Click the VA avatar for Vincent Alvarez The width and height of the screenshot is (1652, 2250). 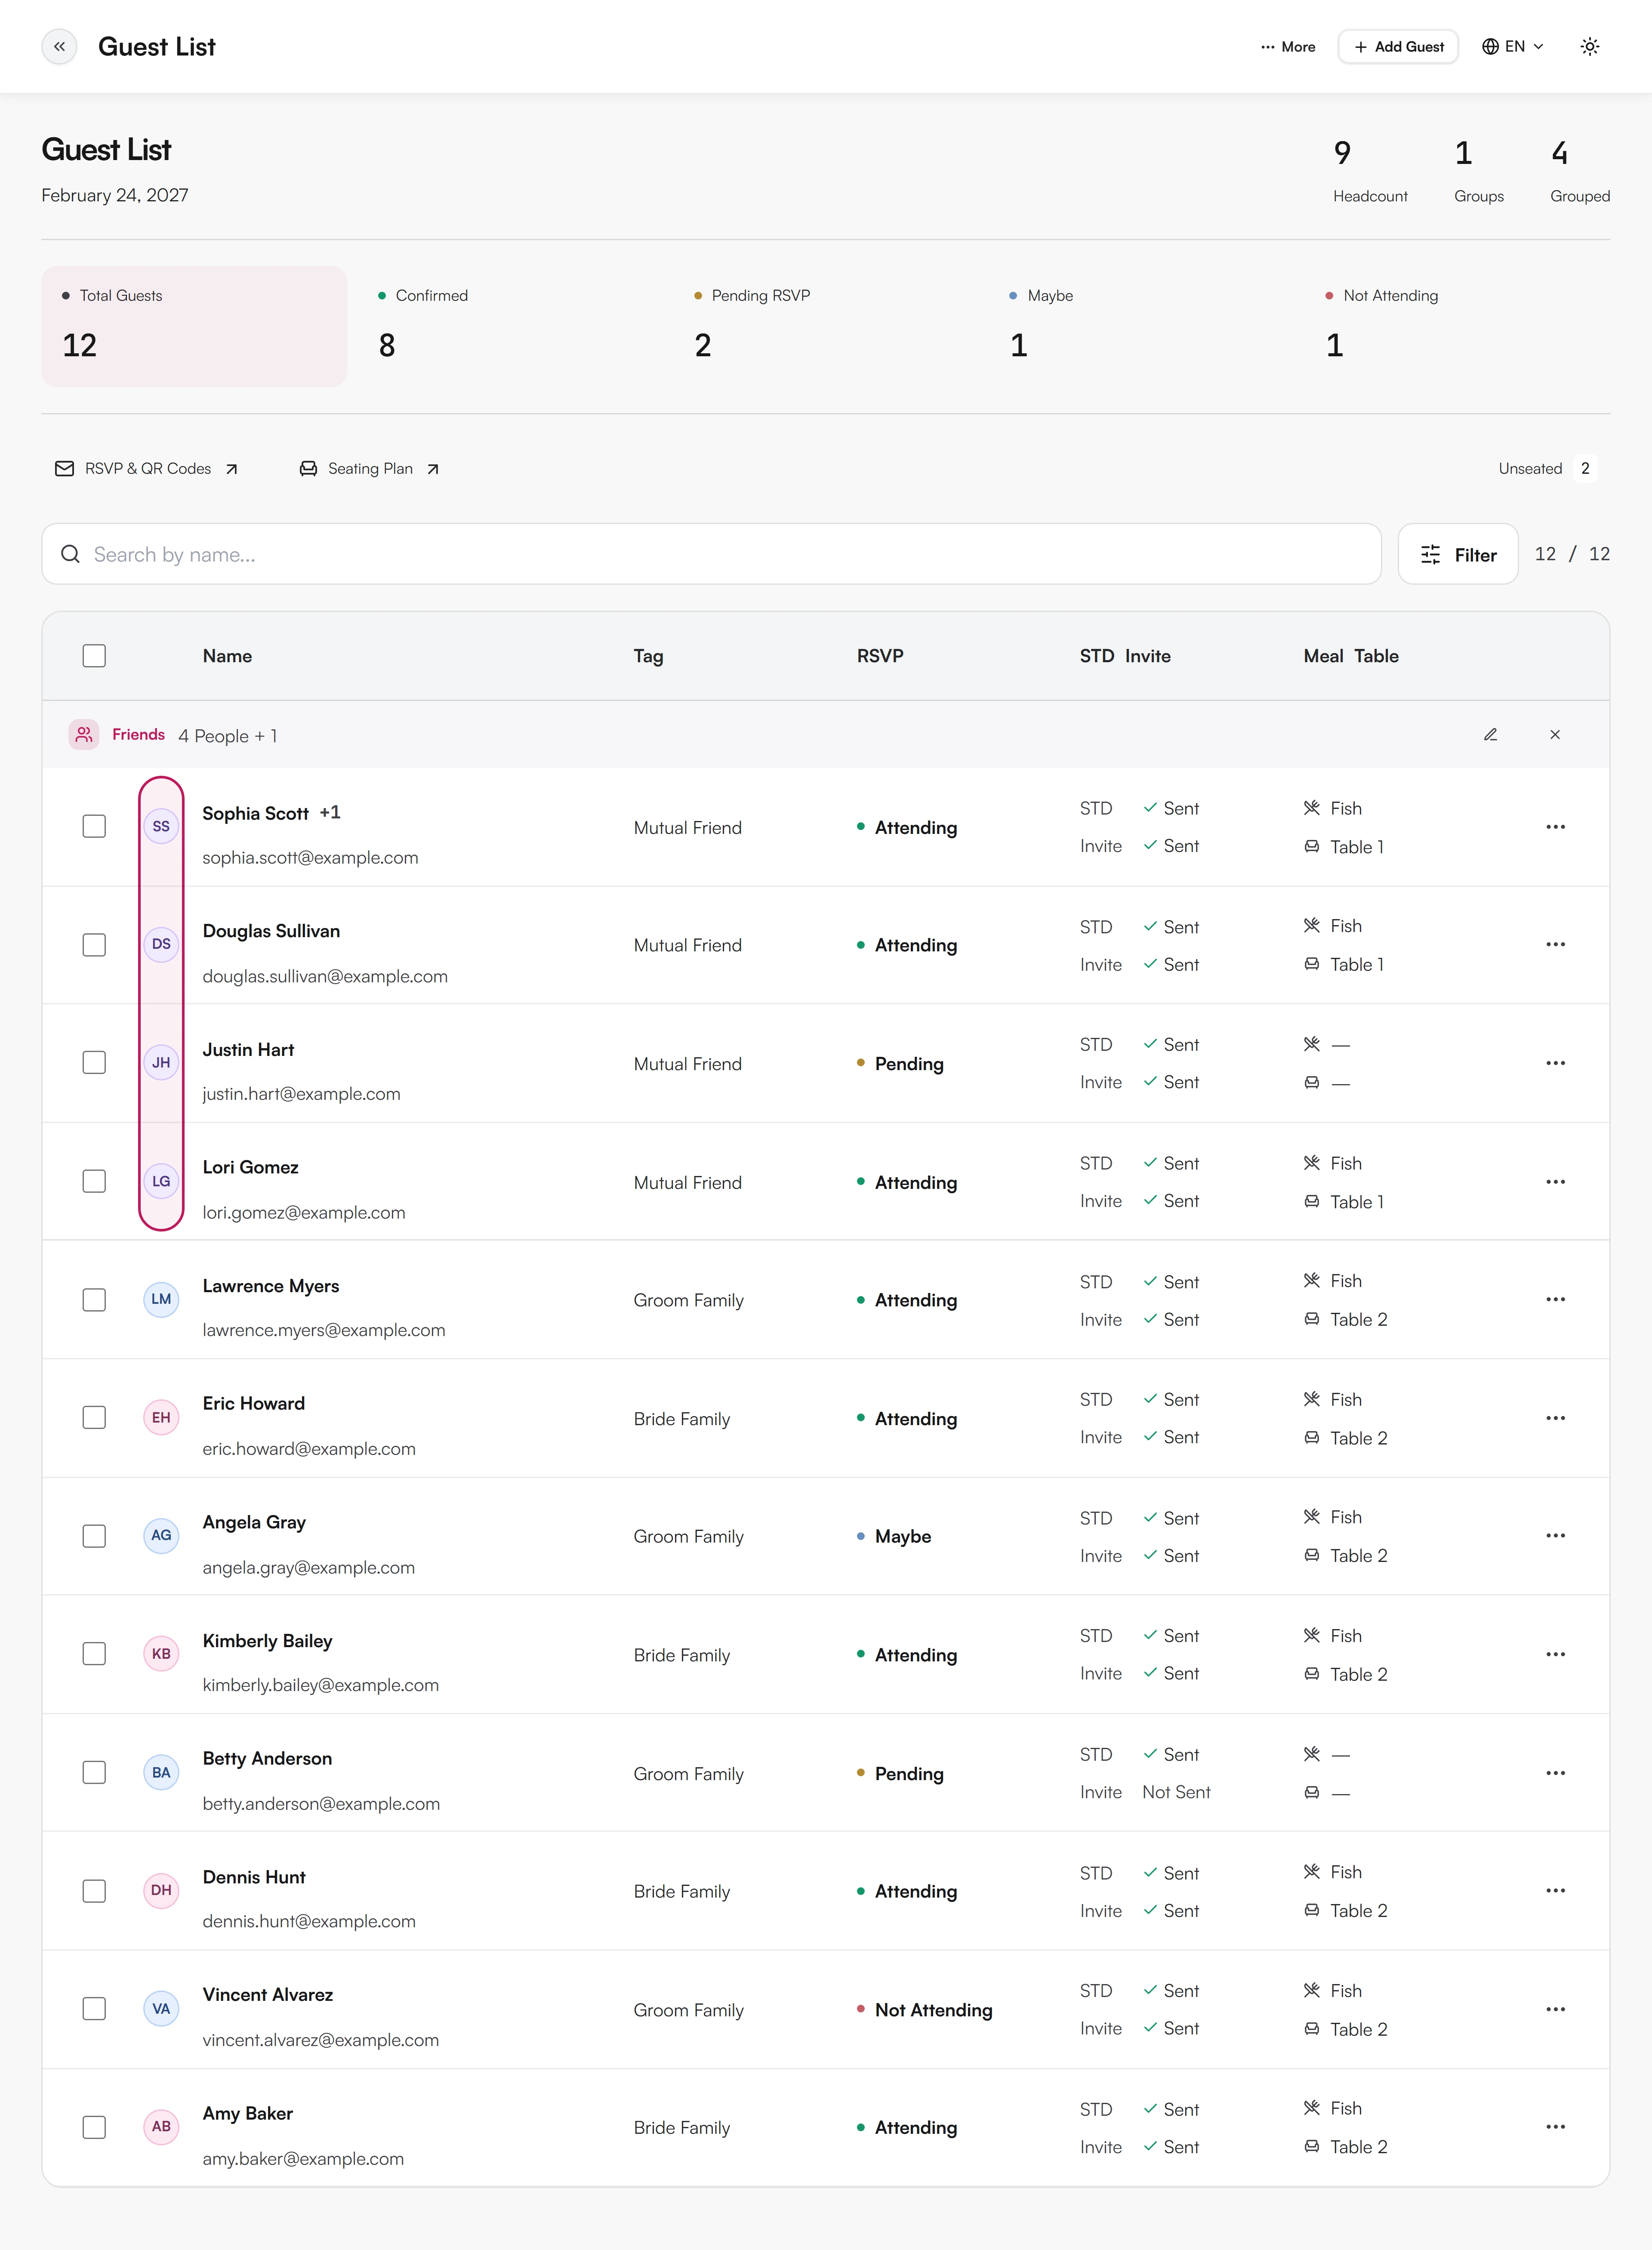pyautogui.click(x=161, y=2009)
